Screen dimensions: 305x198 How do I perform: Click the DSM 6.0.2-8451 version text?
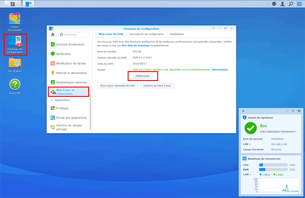click(x=142, y=58)
